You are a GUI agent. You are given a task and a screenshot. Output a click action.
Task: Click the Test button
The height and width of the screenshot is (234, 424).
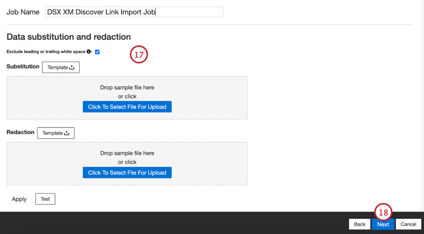click(45, 199)
